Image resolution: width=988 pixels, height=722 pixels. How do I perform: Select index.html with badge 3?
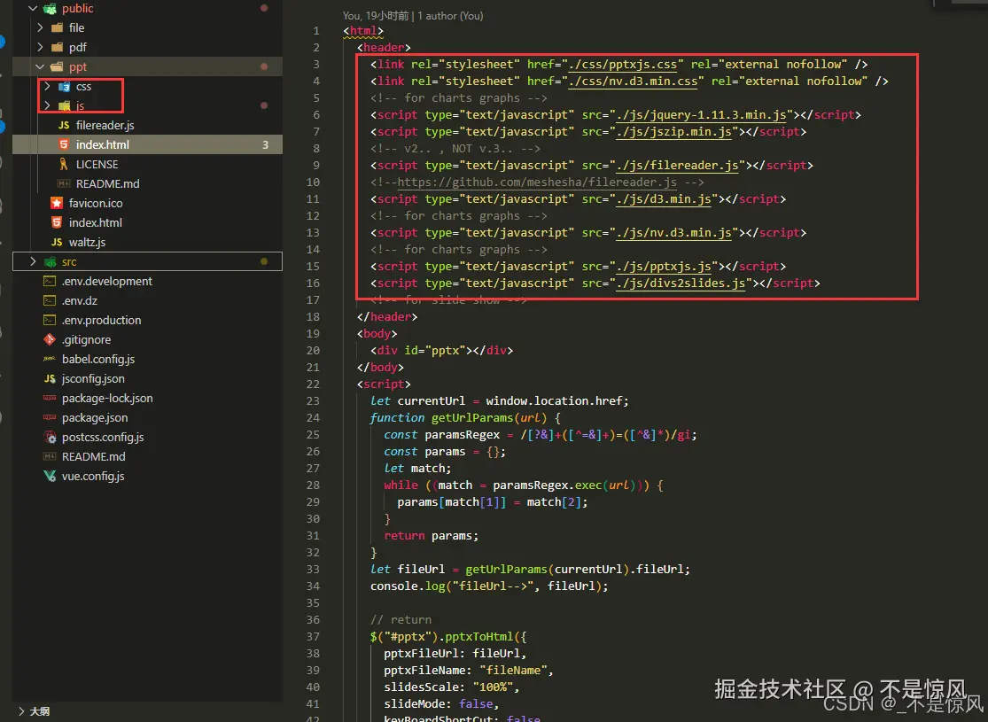(x=147, y=144)
